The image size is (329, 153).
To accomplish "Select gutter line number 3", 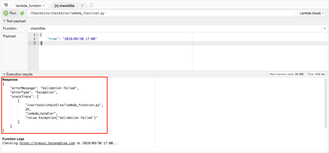I will 35,43.
